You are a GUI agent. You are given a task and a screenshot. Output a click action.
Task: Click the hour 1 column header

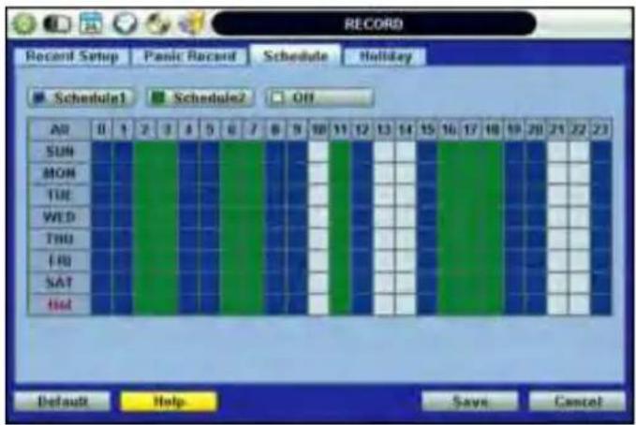coord(123,130)
